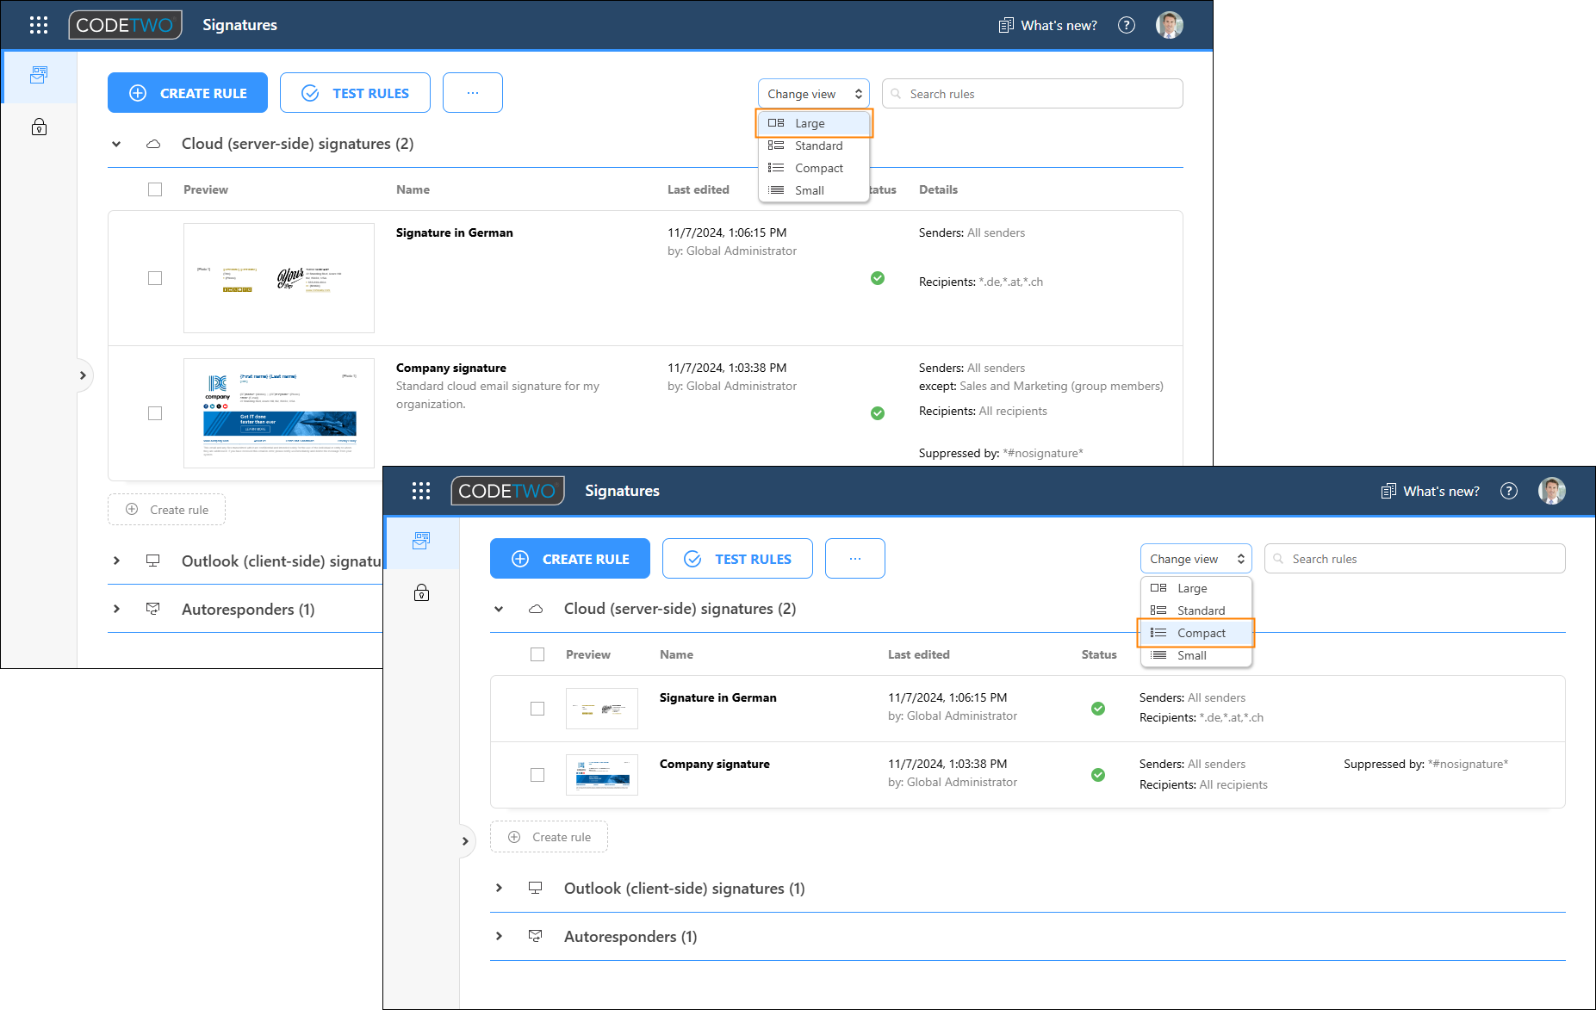Open Change view dropdown in front window
The image size is (1596, 1010).
point(1196,559)
